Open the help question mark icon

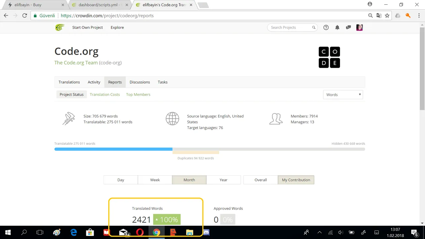[x=326, y=28]
